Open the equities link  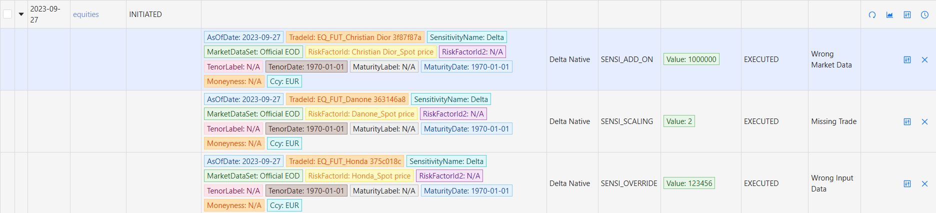[x=86, y=14]
